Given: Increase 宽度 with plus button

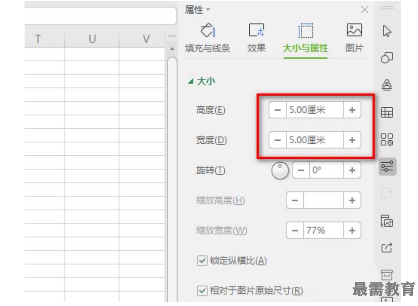Looking at the screenshot, I should click(x=352, y=140).
